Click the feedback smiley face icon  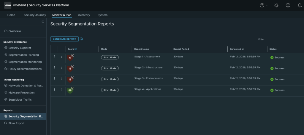click(x=288, y=5)
